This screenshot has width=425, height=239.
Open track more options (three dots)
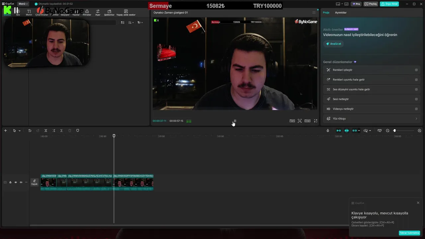(x=26, y=182)
